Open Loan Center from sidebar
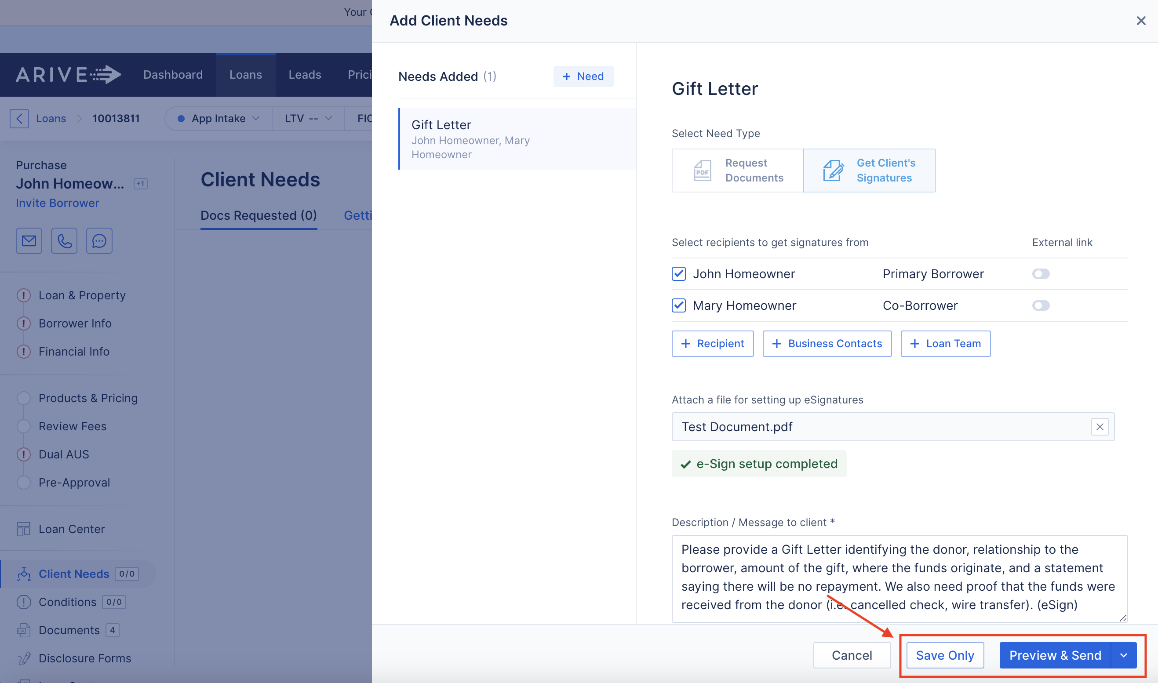Image resolution: width=1158 pixels, height=683 pixels. (71, 529)
